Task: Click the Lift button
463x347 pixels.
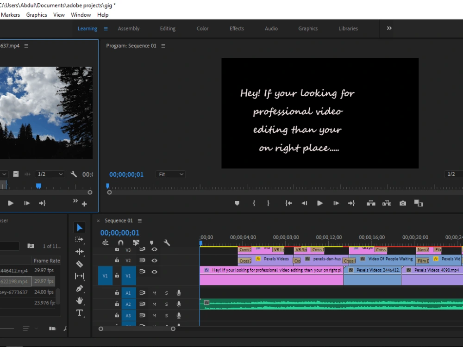Action: [x=371, y=203]
